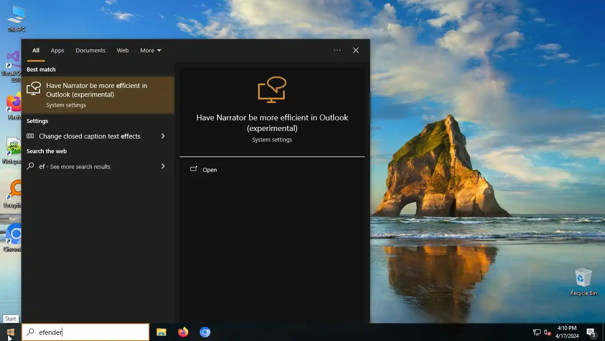Click the magnifier icon in the taskbar search box
Viewport: 605px width, 341px height.
[x=30, y=332]
